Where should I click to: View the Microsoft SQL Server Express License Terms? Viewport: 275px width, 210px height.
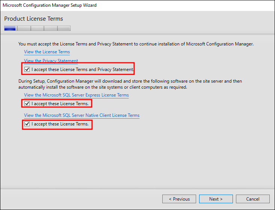tap(76, 95)
